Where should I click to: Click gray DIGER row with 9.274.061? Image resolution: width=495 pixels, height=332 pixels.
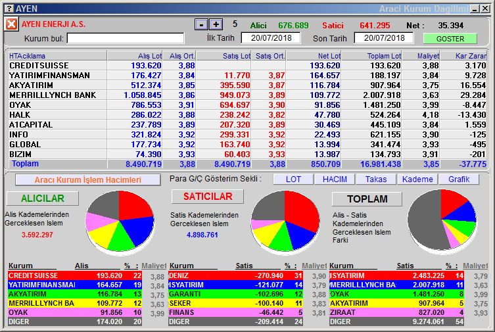[396, 321]
